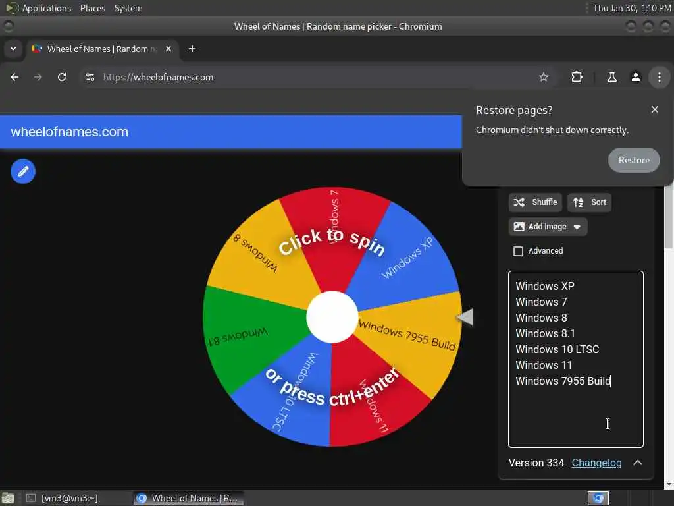The width and height of the screenshot is (674, 506).
Task: Open Chromium three-dot menu
Action: (x=660, y=78)
